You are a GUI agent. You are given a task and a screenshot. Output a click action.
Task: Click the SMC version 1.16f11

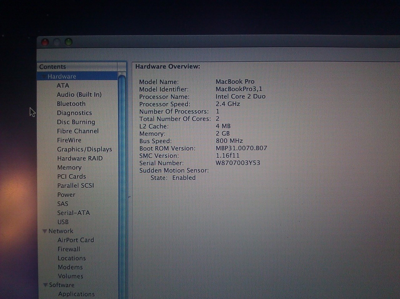(227, 155)
